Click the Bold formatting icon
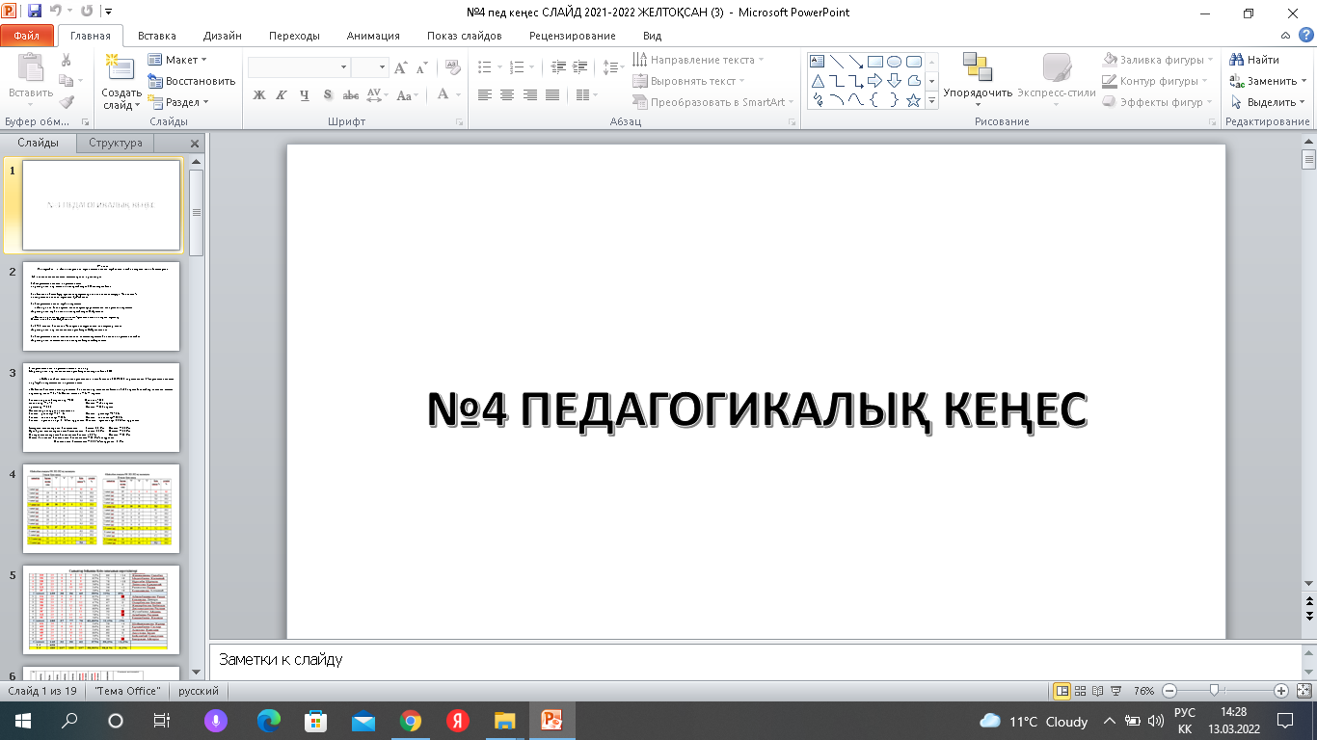This screenshot has width=1317, height=740. tap(258, 95)
